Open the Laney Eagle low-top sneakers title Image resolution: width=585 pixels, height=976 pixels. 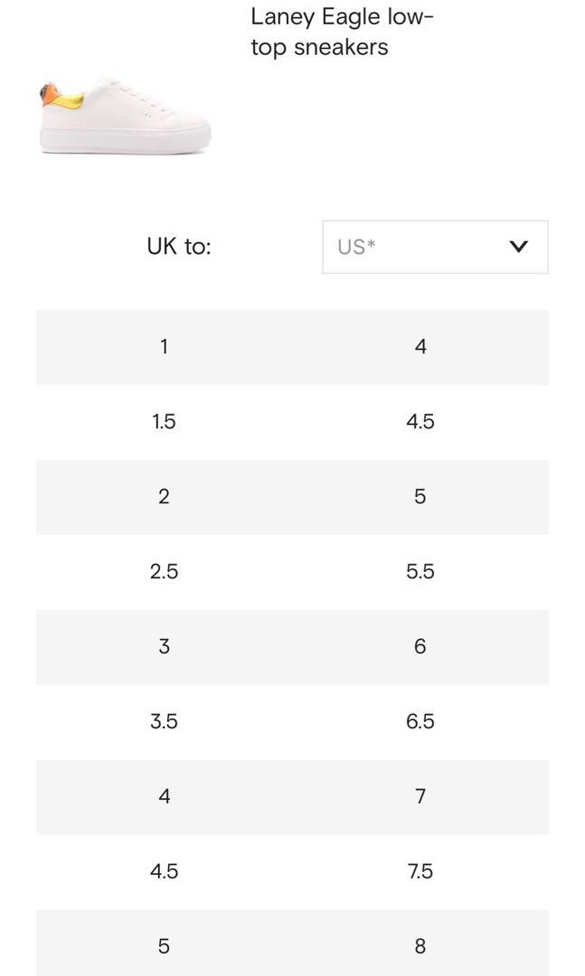click(342, 32)
